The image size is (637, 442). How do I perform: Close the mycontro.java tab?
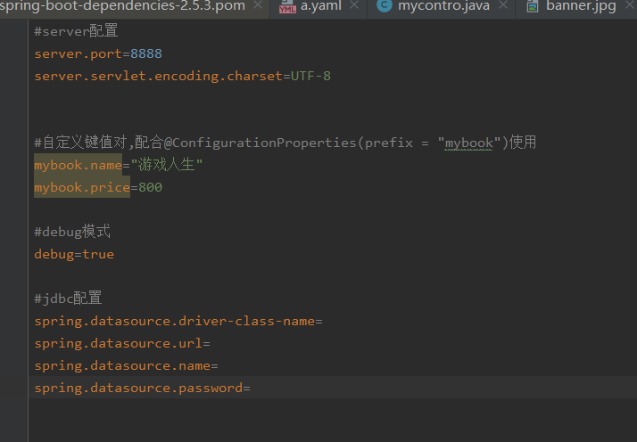503,4
